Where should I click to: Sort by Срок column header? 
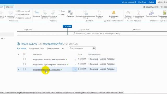point(80,54)
